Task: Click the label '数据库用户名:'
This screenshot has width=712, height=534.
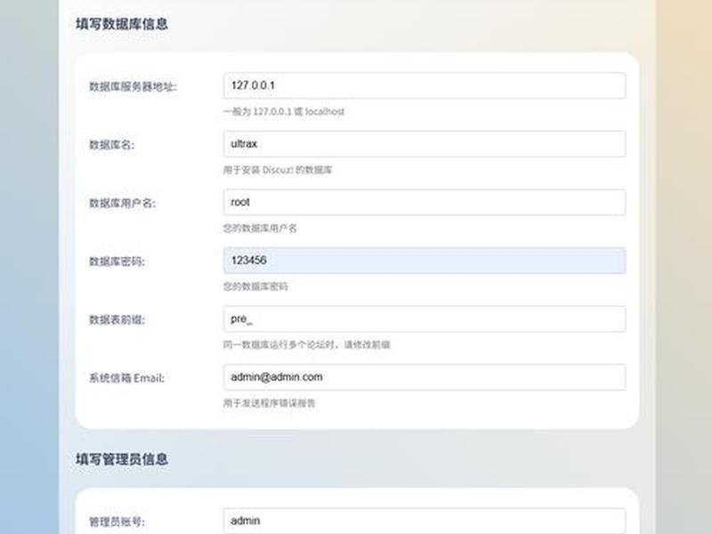Action: tap(122, 203)
